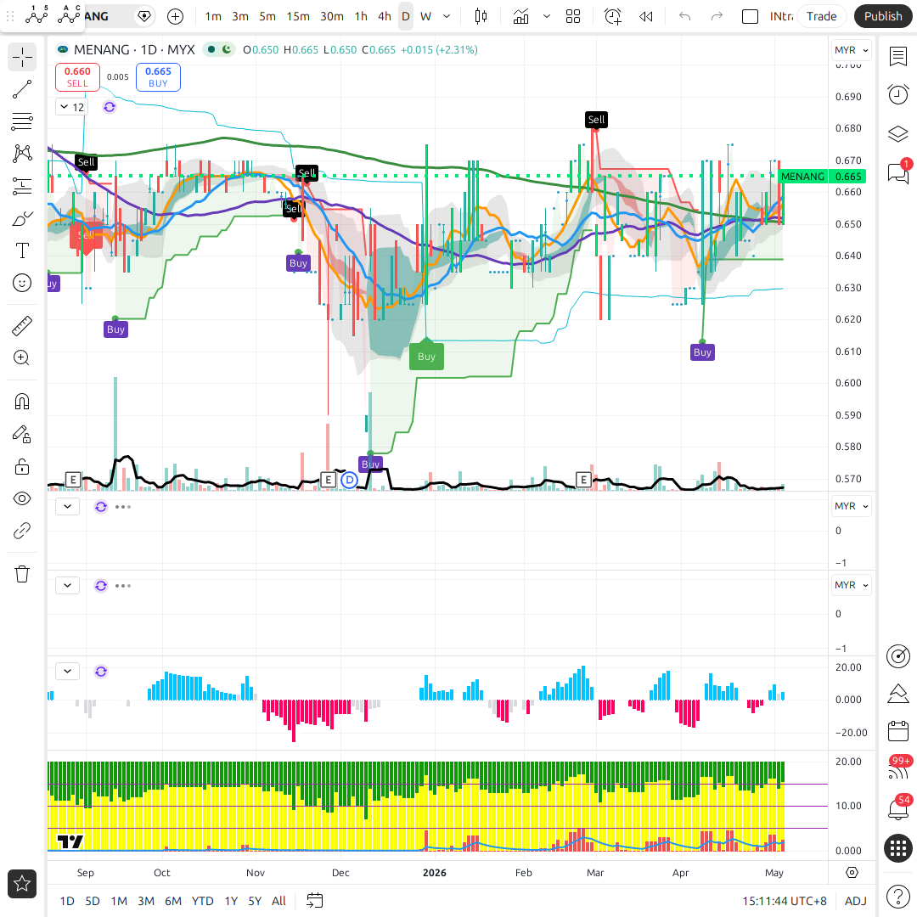The height and width of the screenshot is (917, 917).
Task: Open the candlestick chart type selector
Action: coord(481,16)
